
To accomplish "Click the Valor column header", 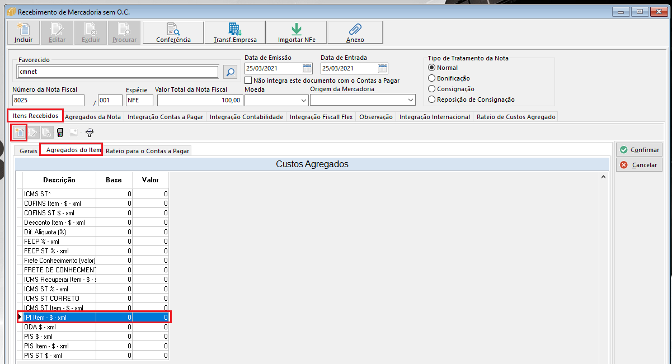I will (150, 180).
